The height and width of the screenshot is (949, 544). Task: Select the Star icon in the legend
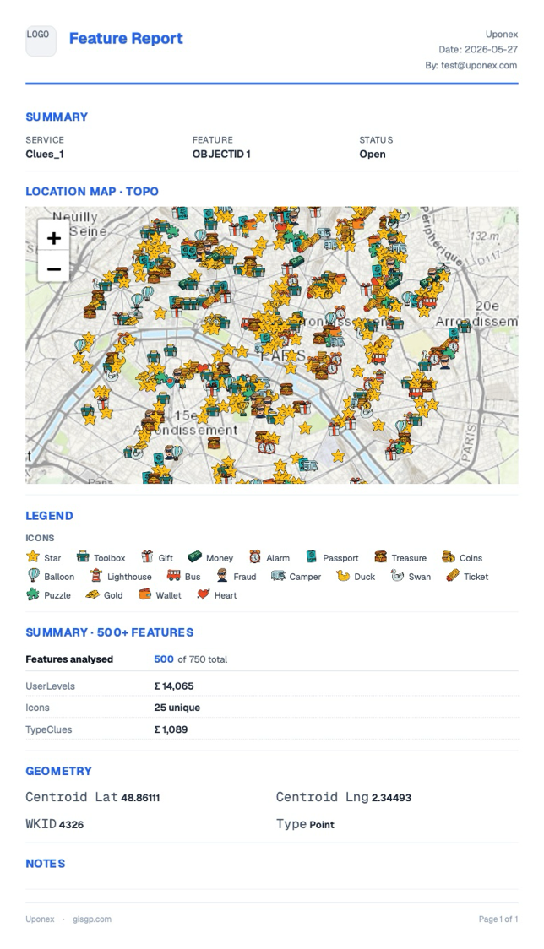tap(33, 557)
